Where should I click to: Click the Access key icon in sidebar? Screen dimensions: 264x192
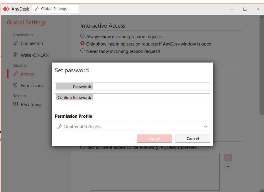pyautogui.click(x=16, y=74)
